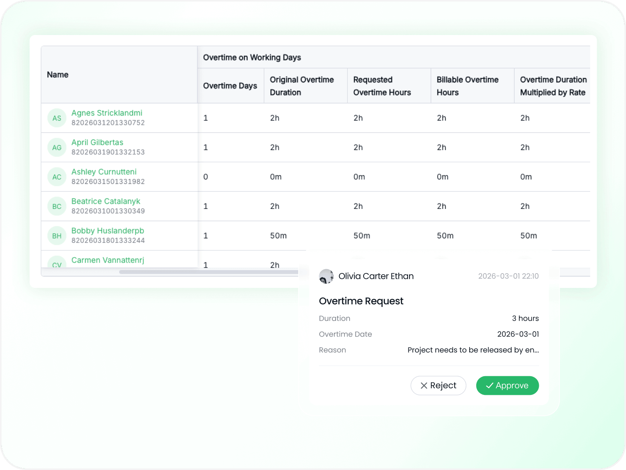The height and width of the screenshot is (470, 626).
Task: Click the CV avatar for Carmen Vannattenrj
Action: click(x=57, y=263)
